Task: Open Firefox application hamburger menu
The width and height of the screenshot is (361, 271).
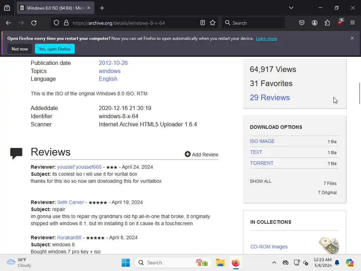Action: coord(353,23)
